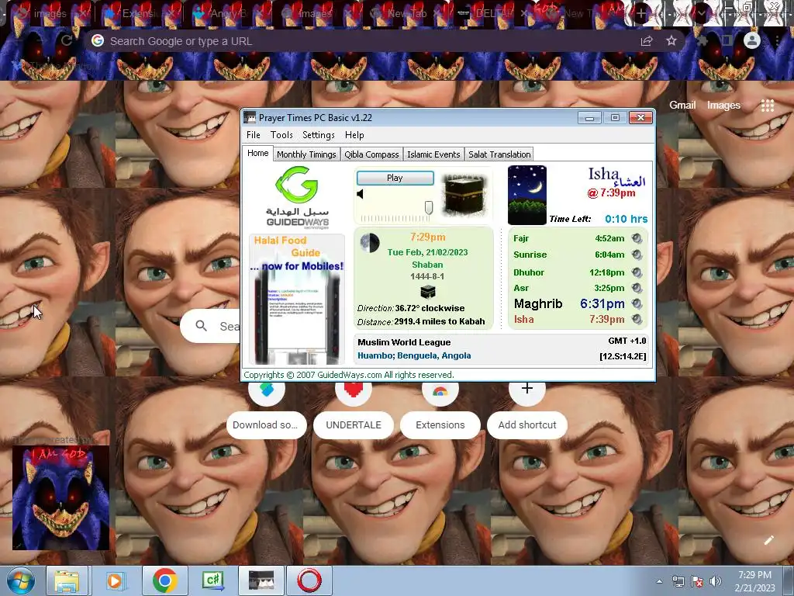
Task: Click the Huambo; Benguela, Angola location
Action: coord(414,355)
